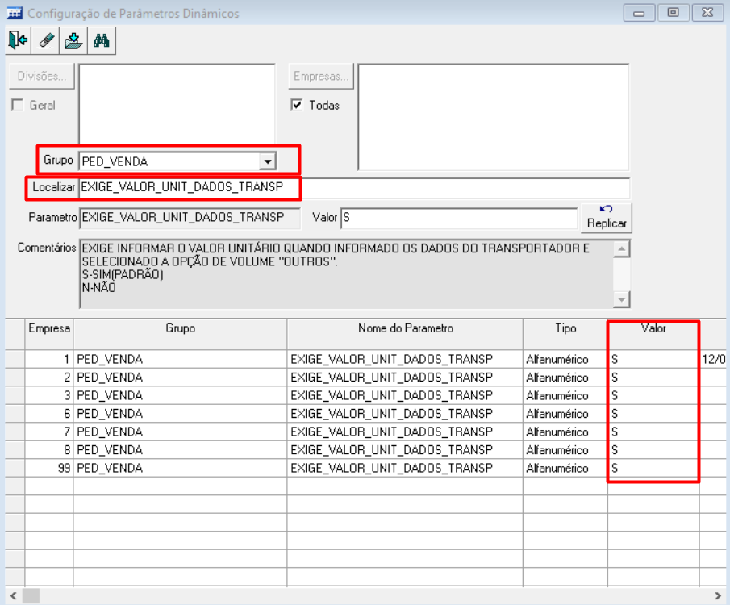Click the Tipo column header
Screen dimensions: 730x605
pyautogui.click(x=565, y=328)
